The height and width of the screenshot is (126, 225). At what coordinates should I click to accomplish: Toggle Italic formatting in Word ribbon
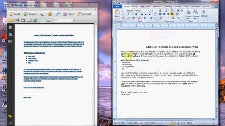click(x=132, y=14)
